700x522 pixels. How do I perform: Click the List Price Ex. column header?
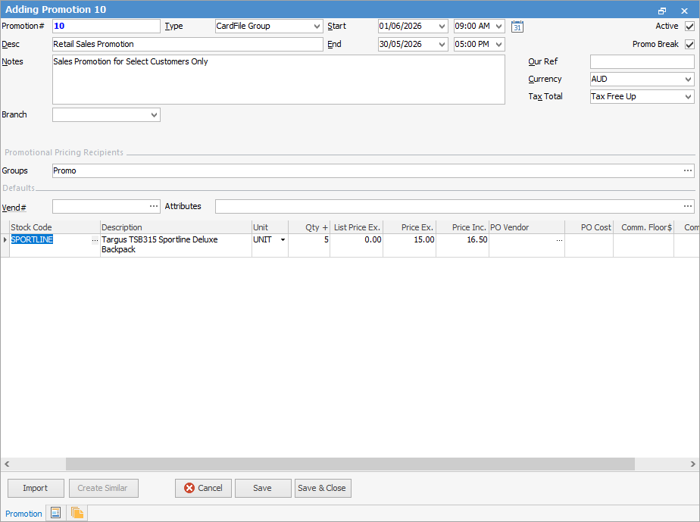[x=356, y=227]
